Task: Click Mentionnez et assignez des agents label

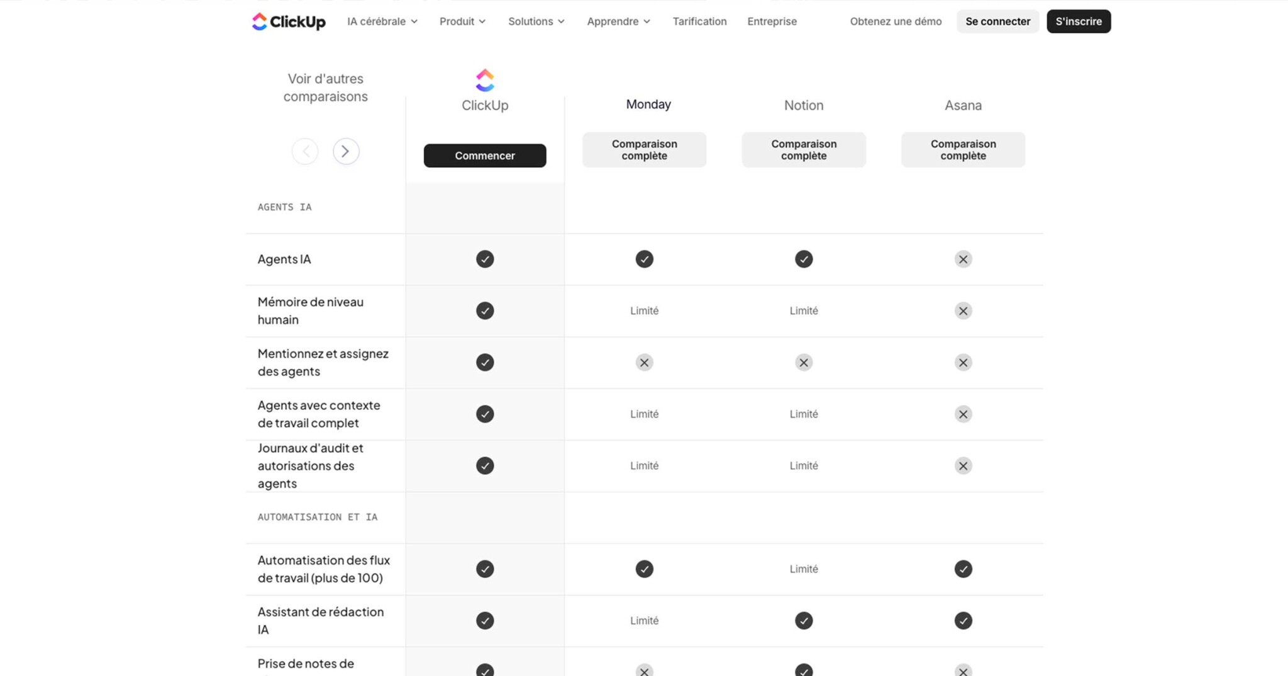Action: coord(323,362)
